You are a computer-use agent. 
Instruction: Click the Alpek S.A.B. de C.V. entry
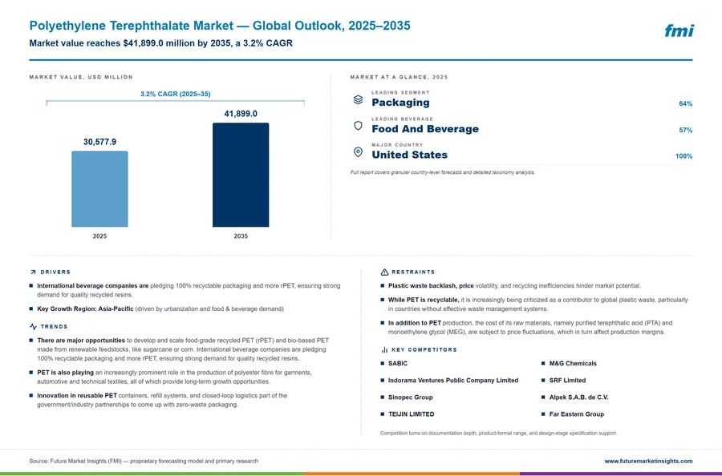[x=578, y=397]
